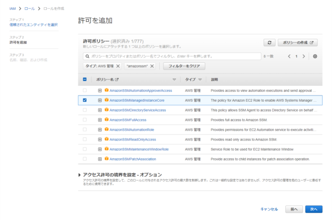This screenshot has width=332, height=220.
Task: Expand AmazonSSMFullAccess details
Action: click(x=100, y=120)
